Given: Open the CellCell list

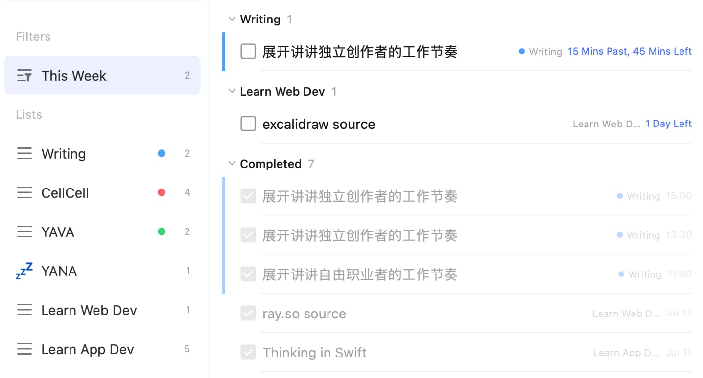Looking at the screenshot, I should [x=65, y=193].
